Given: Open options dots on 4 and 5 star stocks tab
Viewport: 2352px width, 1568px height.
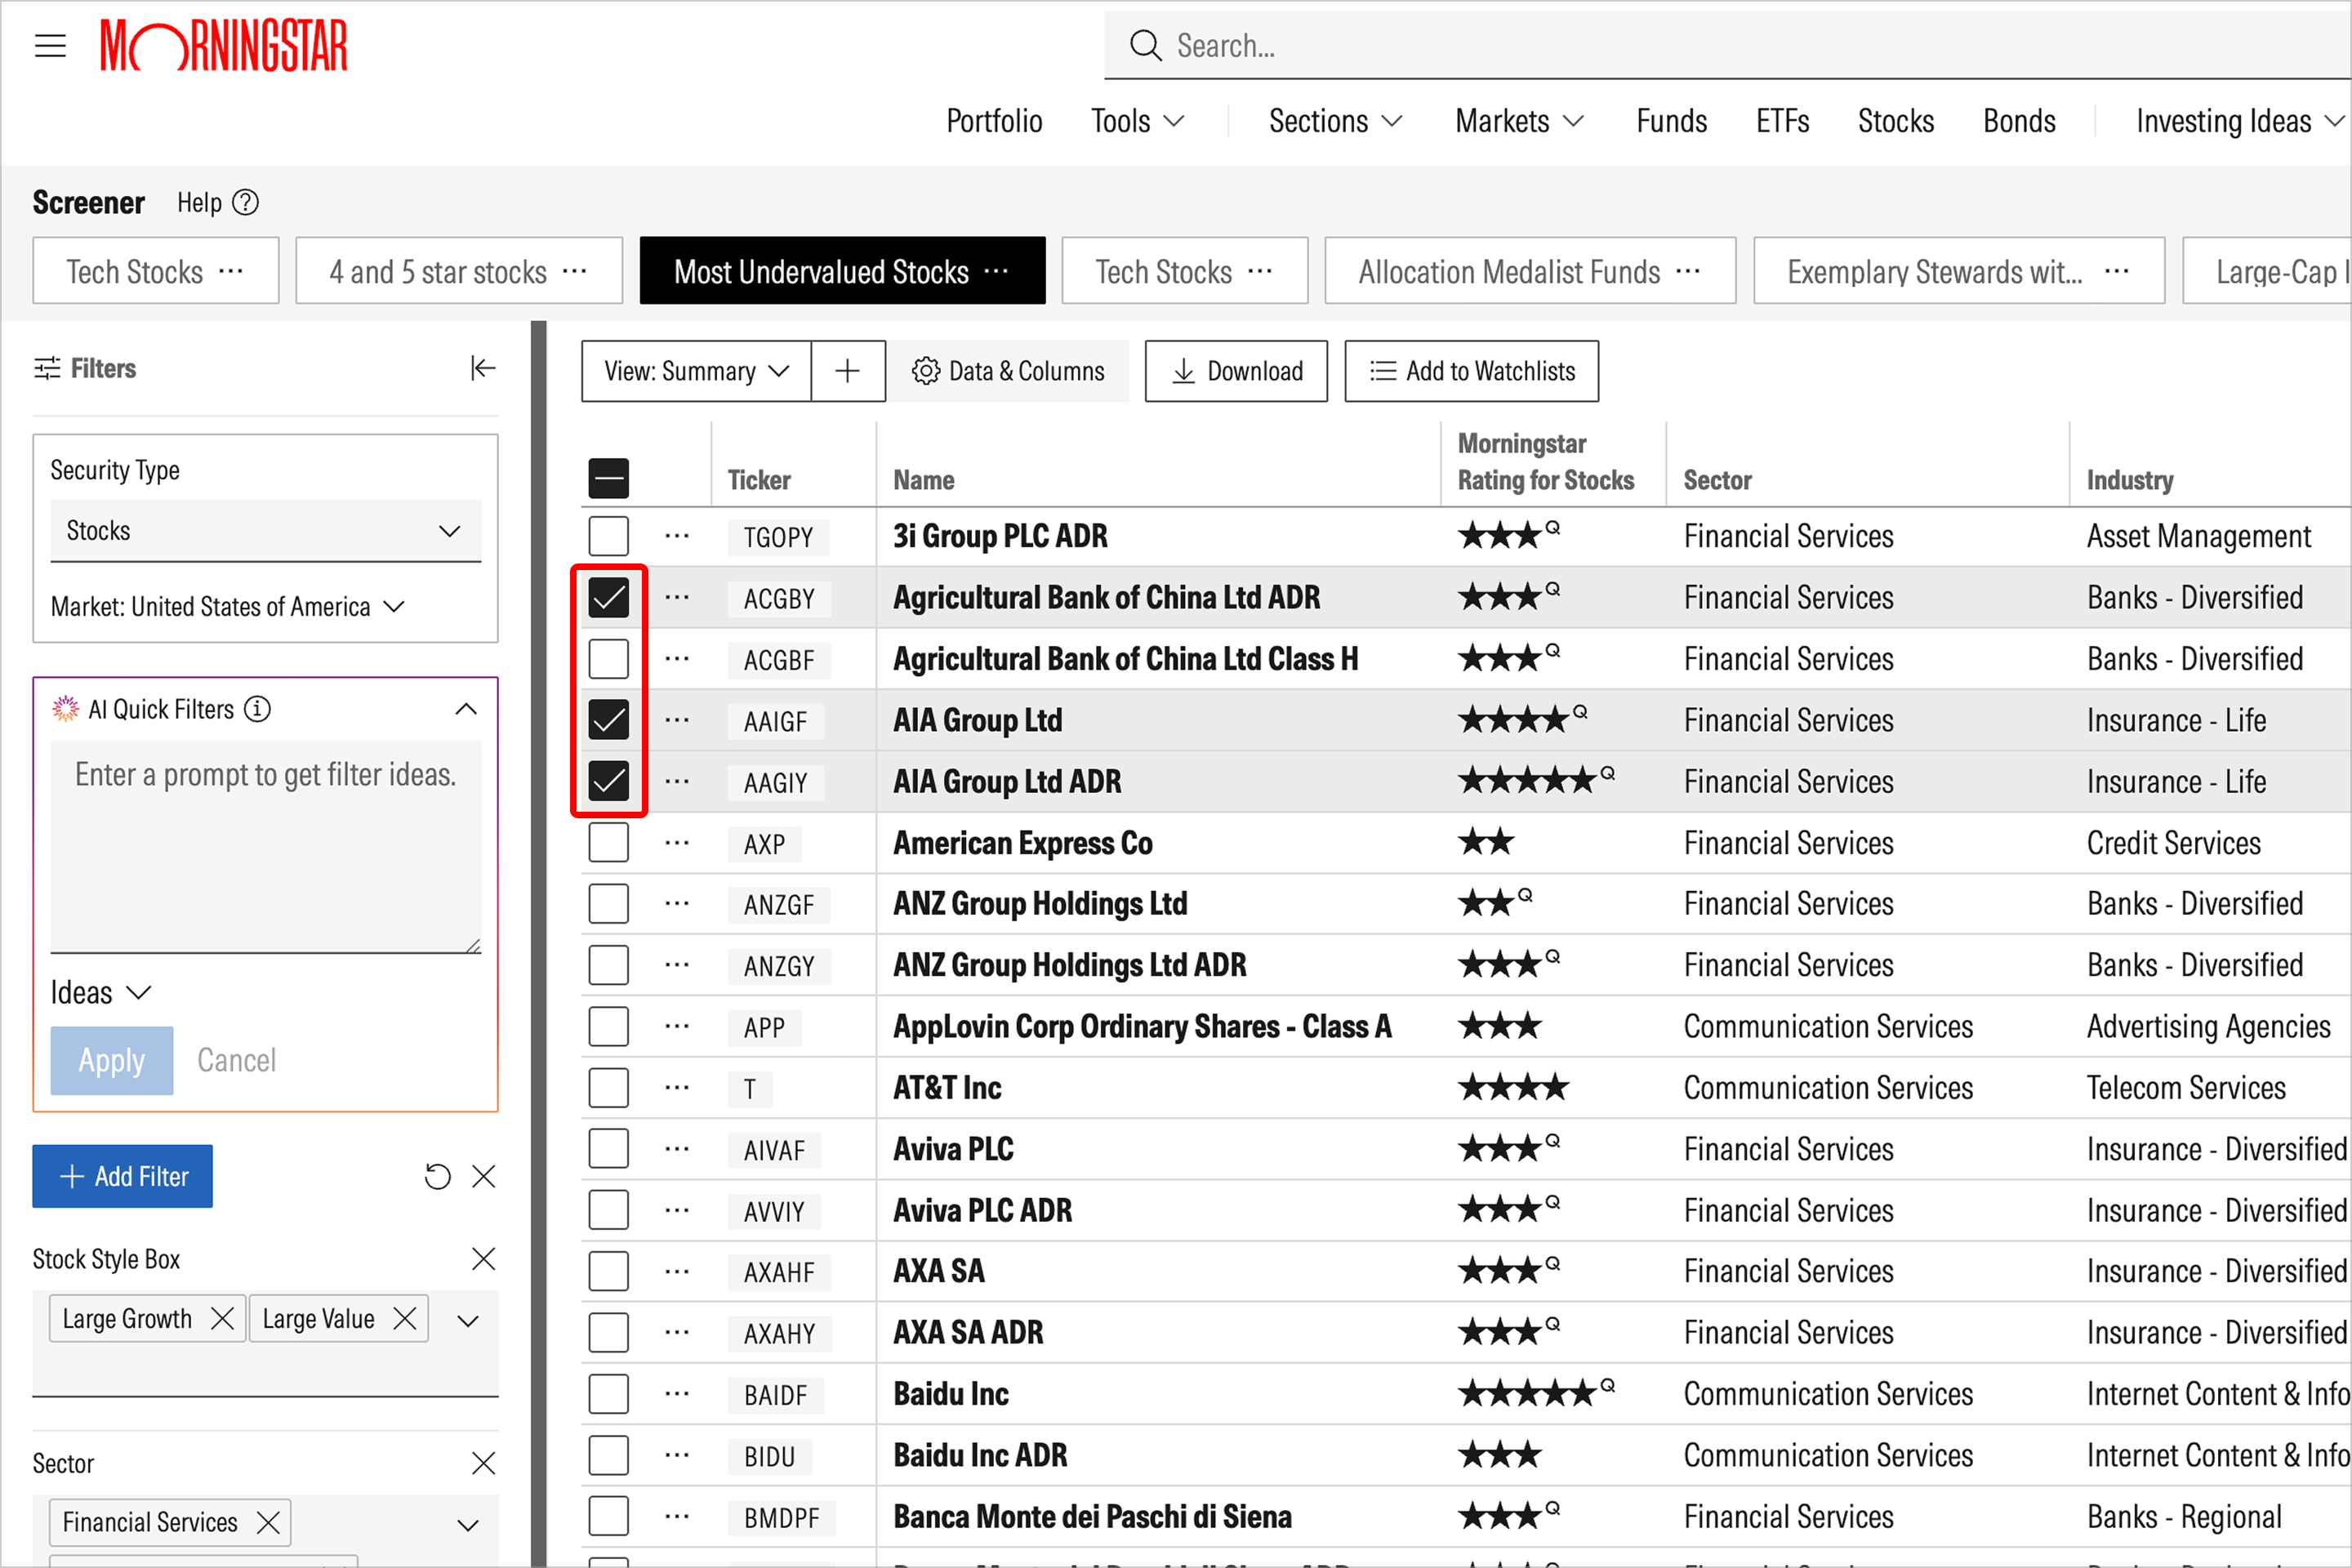Looking at the screenshot, I should [575, 271].
